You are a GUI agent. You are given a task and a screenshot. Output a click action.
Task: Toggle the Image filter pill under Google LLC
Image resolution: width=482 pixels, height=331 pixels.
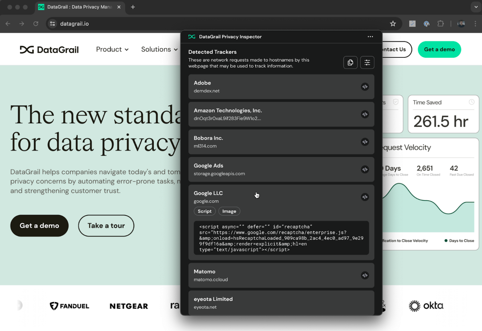click(x=229, y=211)
